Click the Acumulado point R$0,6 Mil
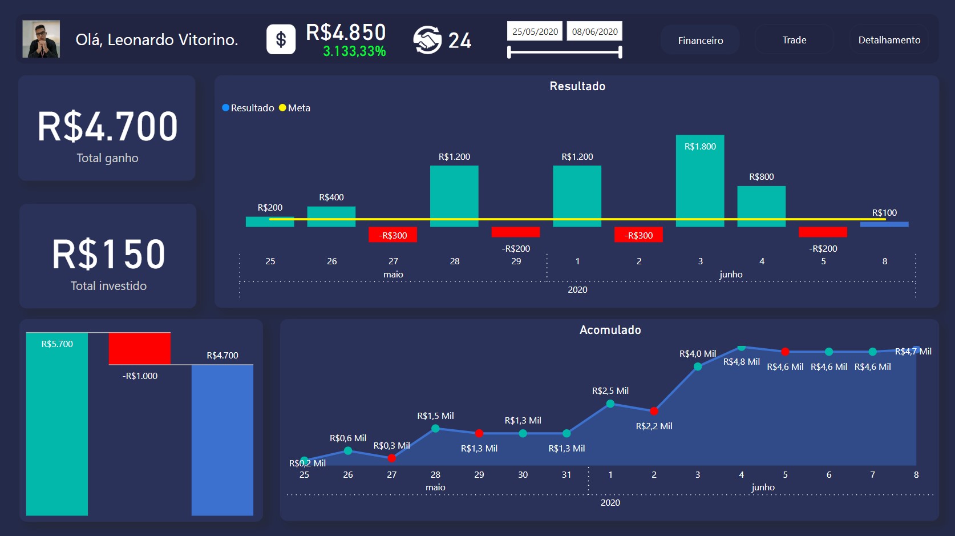The height and width of the screenshot is (536, 955). [348, 451]
